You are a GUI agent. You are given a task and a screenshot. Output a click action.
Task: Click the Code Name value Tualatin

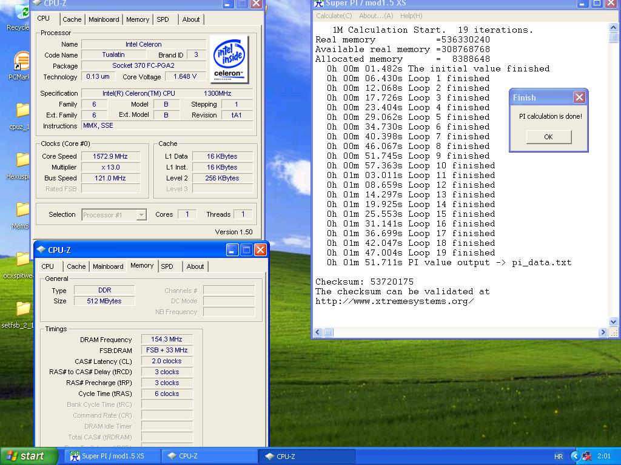tap(113, 54)
